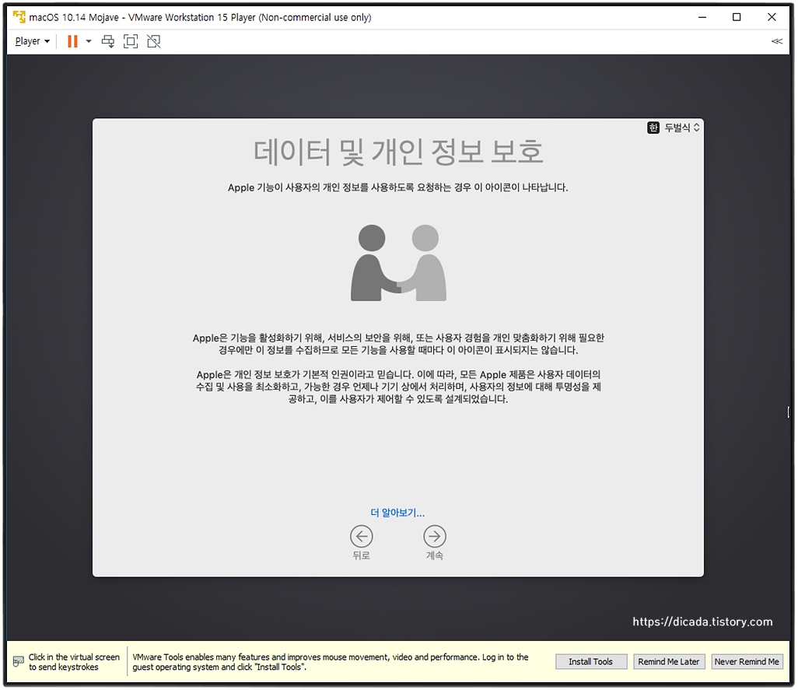Minimize the VMware Player window
798x690 pixels.
702,17
